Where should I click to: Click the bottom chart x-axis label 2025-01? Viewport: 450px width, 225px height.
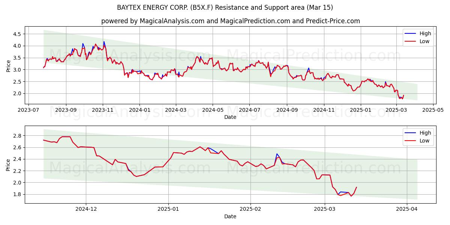click(168, 210)
